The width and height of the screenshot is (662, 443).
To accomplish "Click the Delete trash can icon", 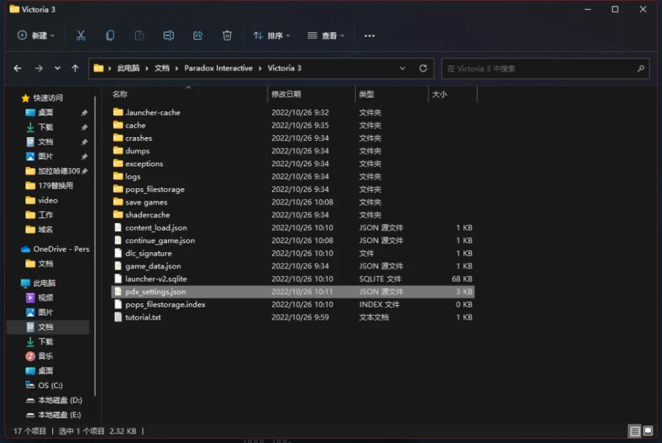I will click(x=227, y=36).
